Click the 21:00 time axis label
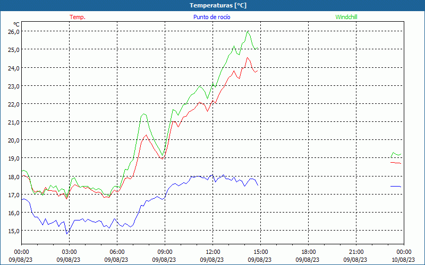This screenshot has width=425, height=265. [x=356, y=252]
